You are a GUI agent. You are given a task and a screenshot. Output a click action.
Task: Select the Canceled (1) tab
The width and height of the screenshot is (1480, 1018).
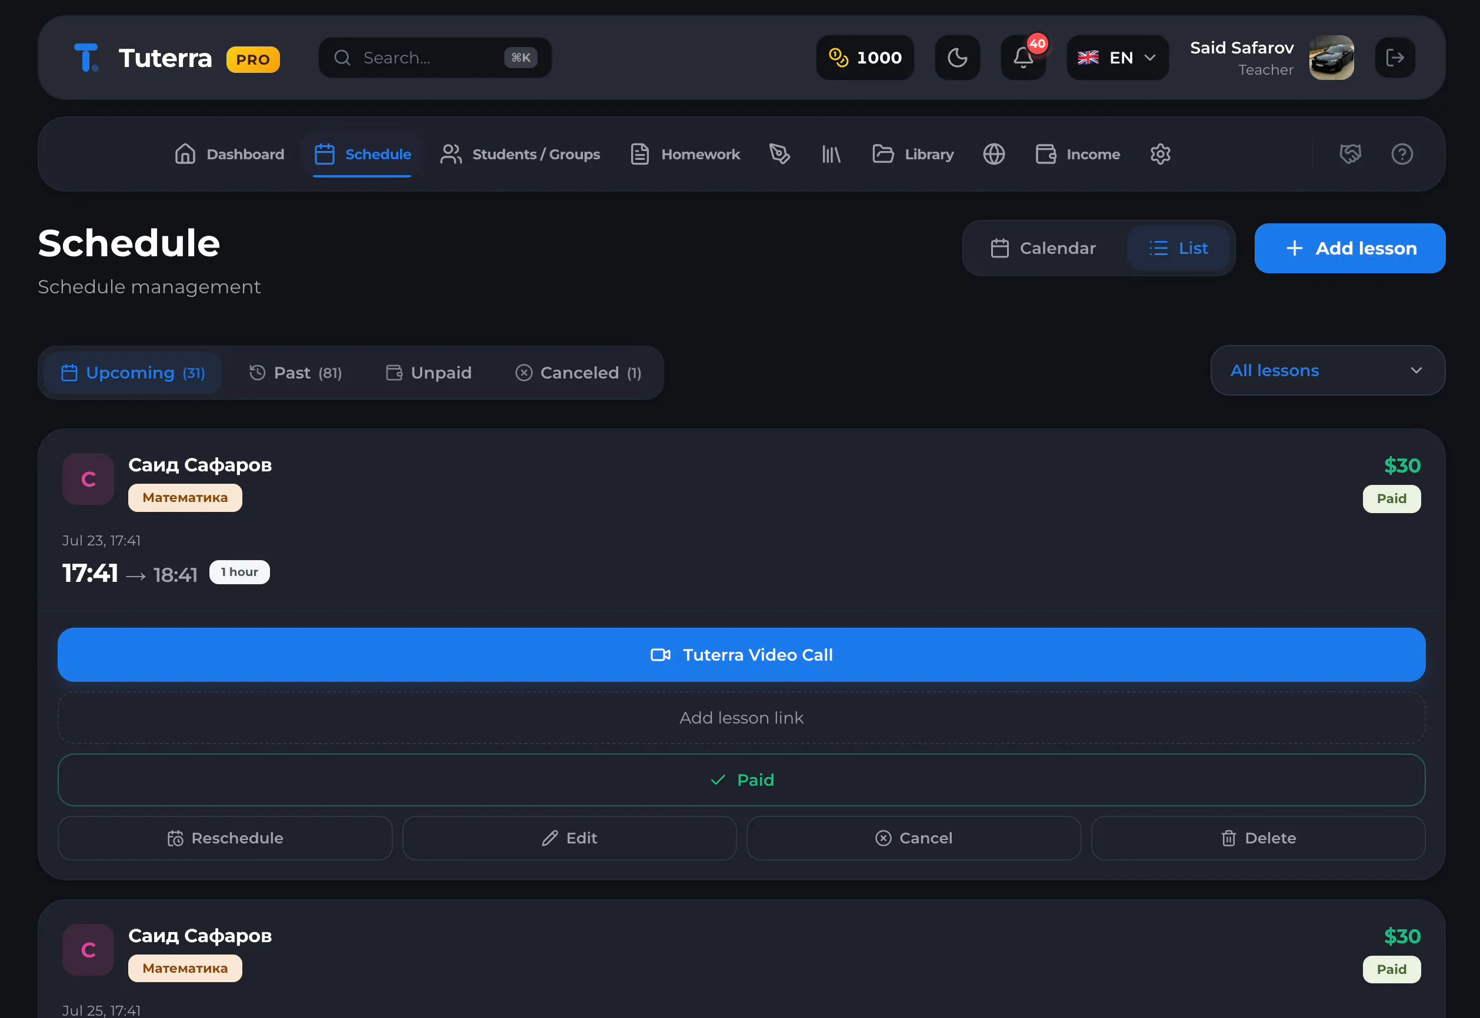578,373
